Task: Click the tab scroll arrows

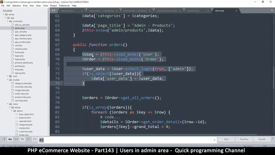Action: coord(53,10)
